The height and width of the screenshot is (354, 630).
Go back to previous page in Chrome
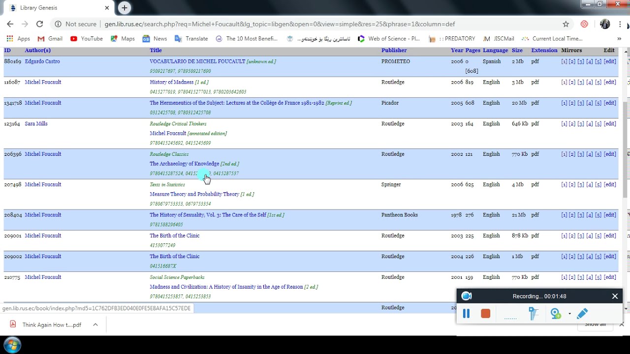coord(10,24)
